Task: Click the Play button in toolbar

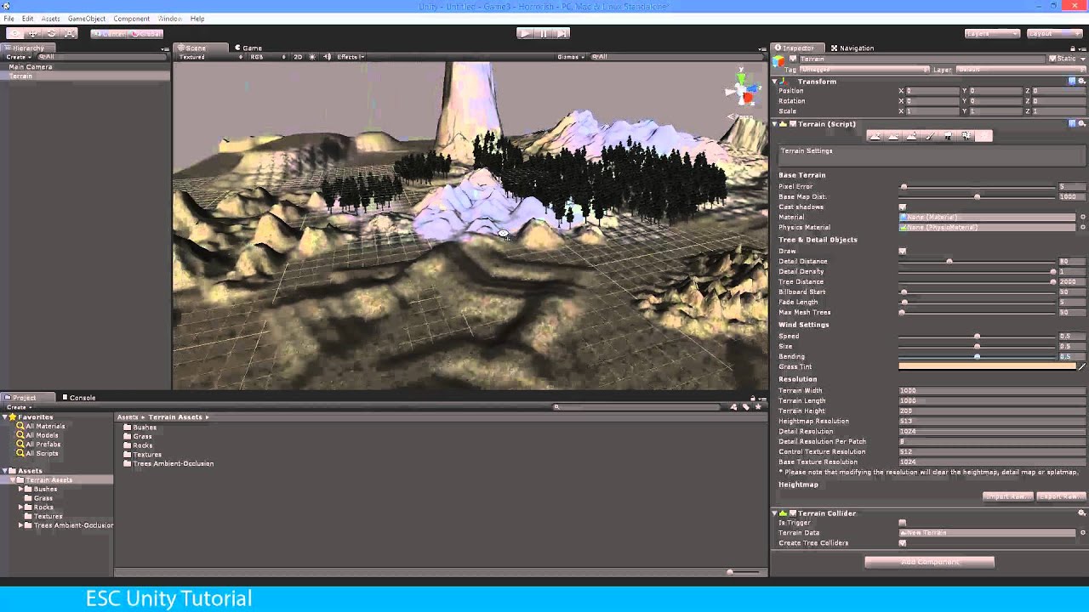Action: (x=525, y=33)
